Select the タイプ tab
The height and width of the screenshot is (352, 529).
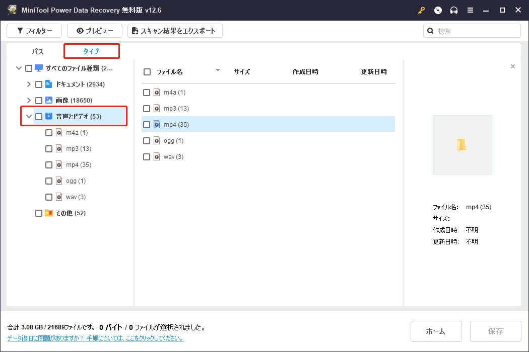click(x=91, y=51)
